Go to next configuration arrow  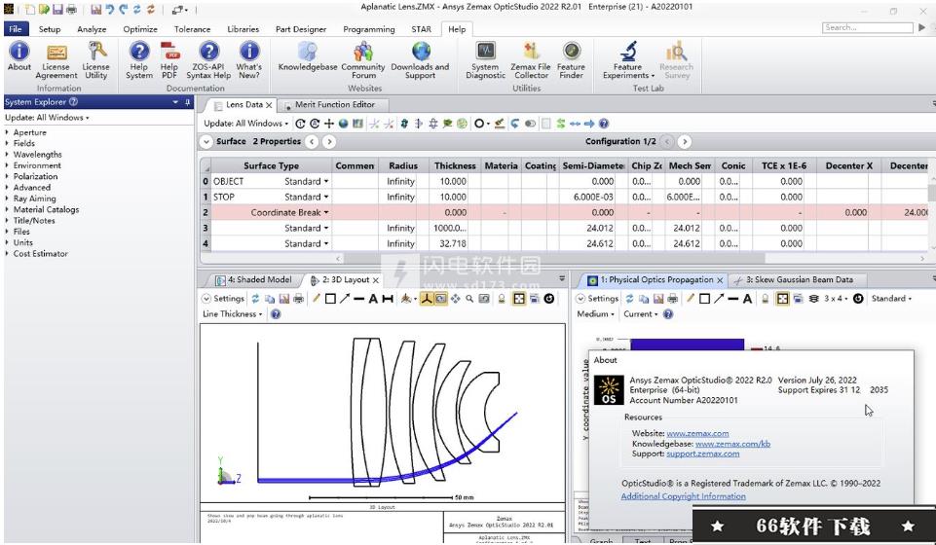(x=685, y=142)
